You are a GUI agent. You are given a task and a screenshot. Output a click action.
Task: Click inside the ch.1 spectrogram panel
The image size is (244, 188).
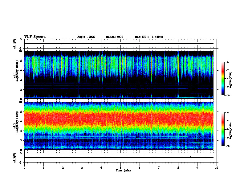tap(119, 75)
